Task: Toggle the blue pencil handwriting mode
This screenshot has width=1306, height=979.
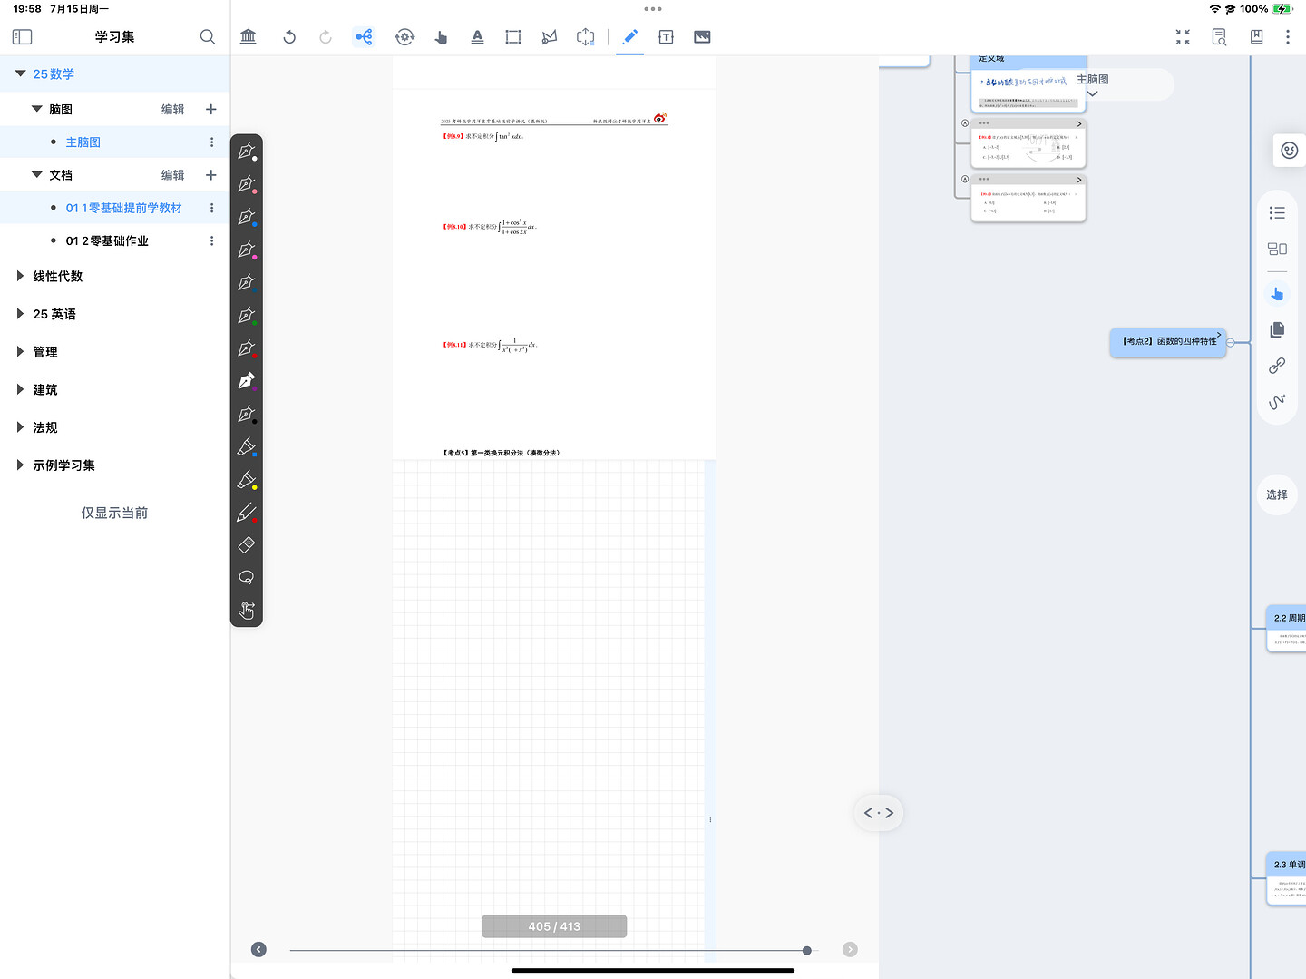Action: pyautogui.click(x=629, y=36)
